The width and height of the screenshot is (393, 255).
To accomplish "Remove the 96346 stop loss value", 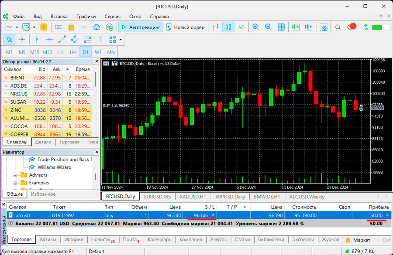I will click(x=213, y=215).
